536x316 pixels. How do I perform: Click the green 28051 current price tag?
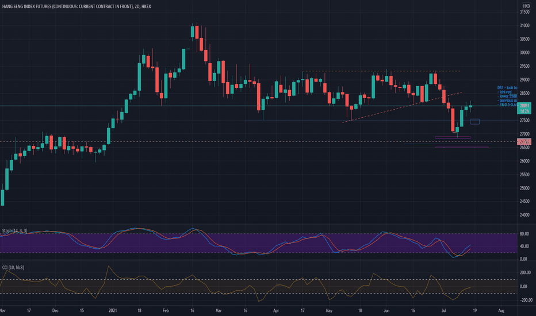(524, 108)
